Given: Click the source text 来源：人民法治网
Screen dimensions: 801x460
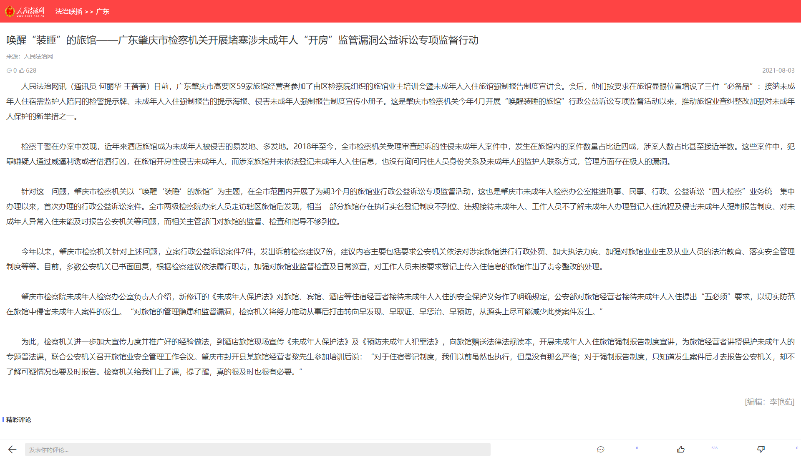Looking at the screenshot, I should point(30,56).
